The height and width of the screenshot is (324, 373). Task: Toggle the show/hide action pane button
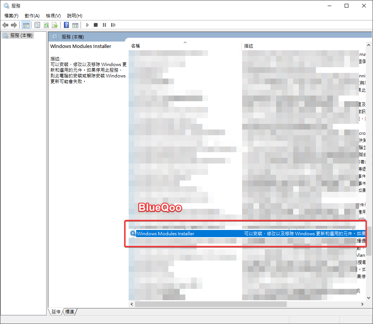[75, 25]
